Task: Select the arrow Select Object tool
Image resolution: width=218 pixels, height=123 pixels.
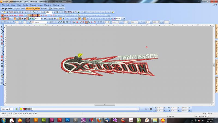Action: 2,27
